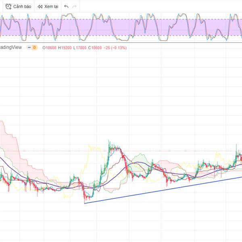Click the −25 (−0.13%) change value

click(115, 48)
